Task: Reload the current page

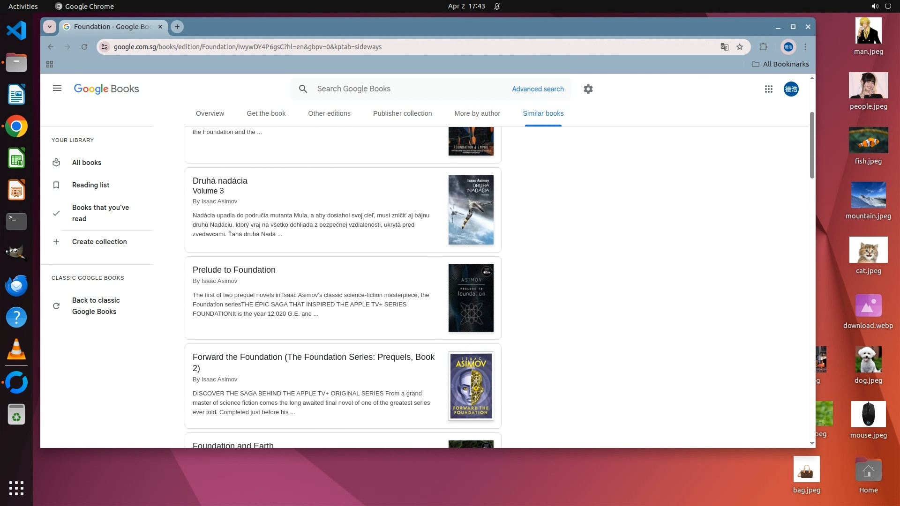Action: click(x=84, y=47)
